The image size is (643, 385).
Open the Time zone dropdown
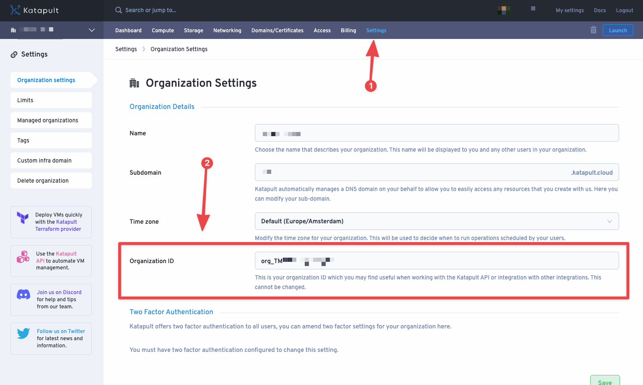(437, 221)
